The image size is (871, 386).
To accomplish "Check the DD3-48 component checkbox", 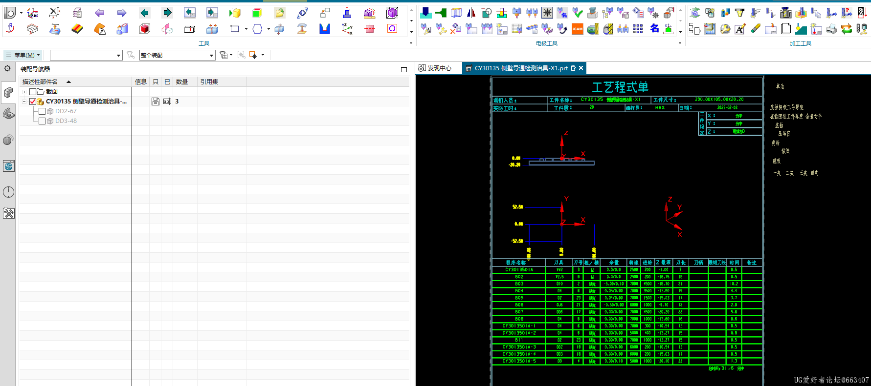I will (42, 121).
